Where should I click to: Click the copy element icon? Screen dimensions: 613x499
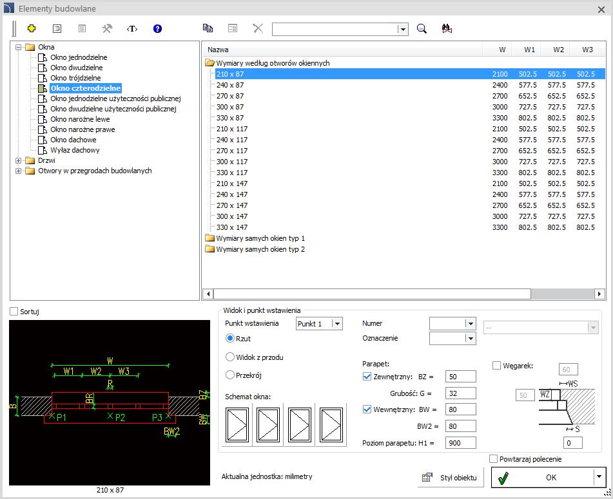[x=208, y=28]
